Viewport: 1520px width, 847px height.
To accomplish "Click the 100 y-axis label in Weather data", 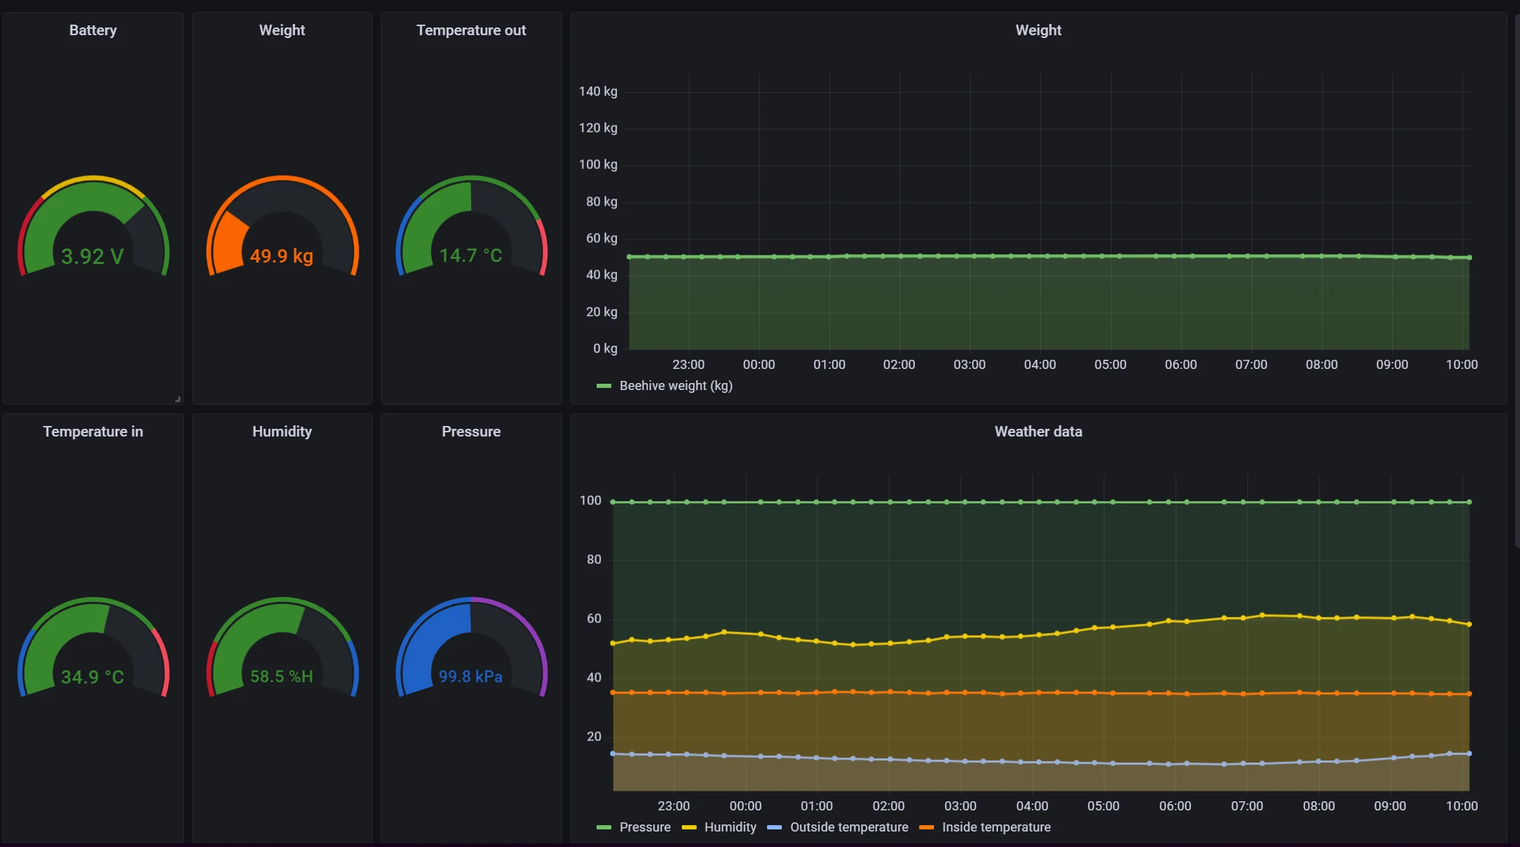I will [590, 501].
